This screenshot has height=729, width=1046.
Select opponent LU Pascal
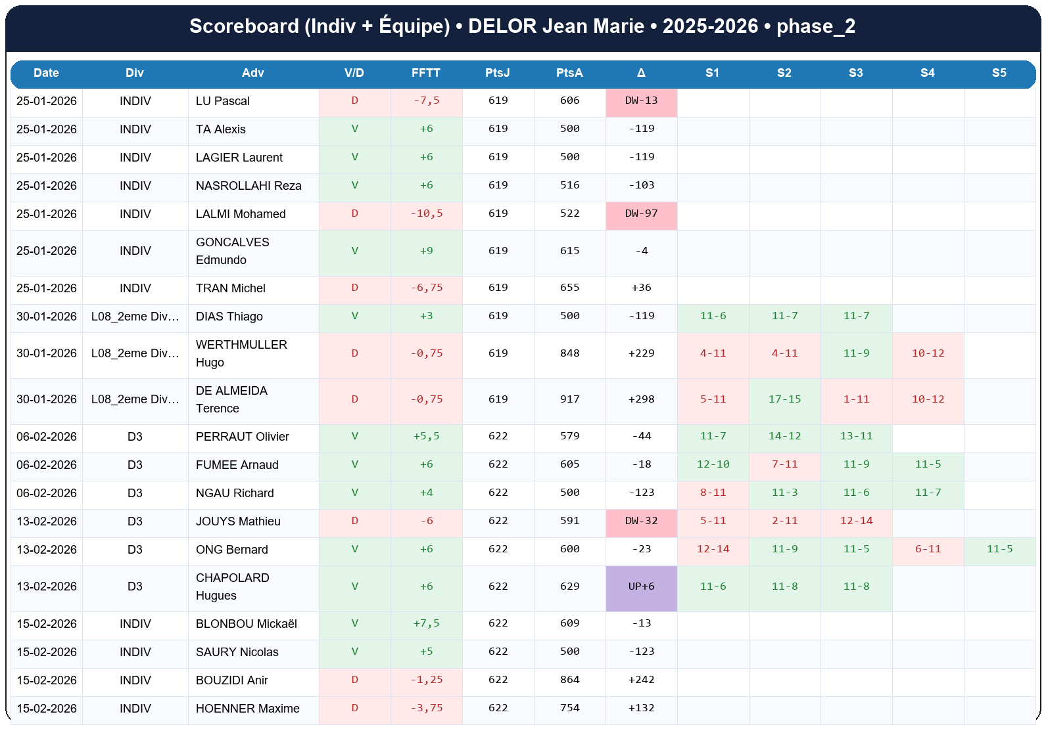point(223,101)
